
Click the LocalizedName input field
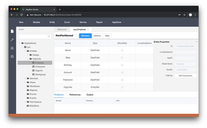tap(185, 52)
